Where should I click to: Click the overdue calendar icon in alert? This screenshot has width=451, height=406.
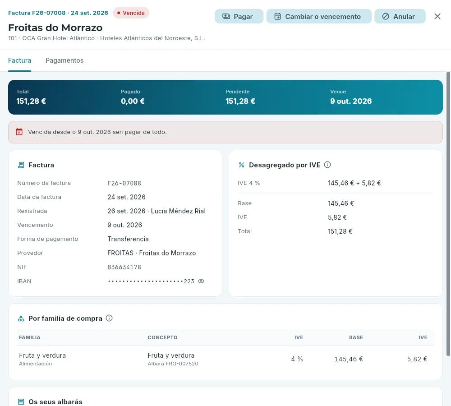[19, 132]
